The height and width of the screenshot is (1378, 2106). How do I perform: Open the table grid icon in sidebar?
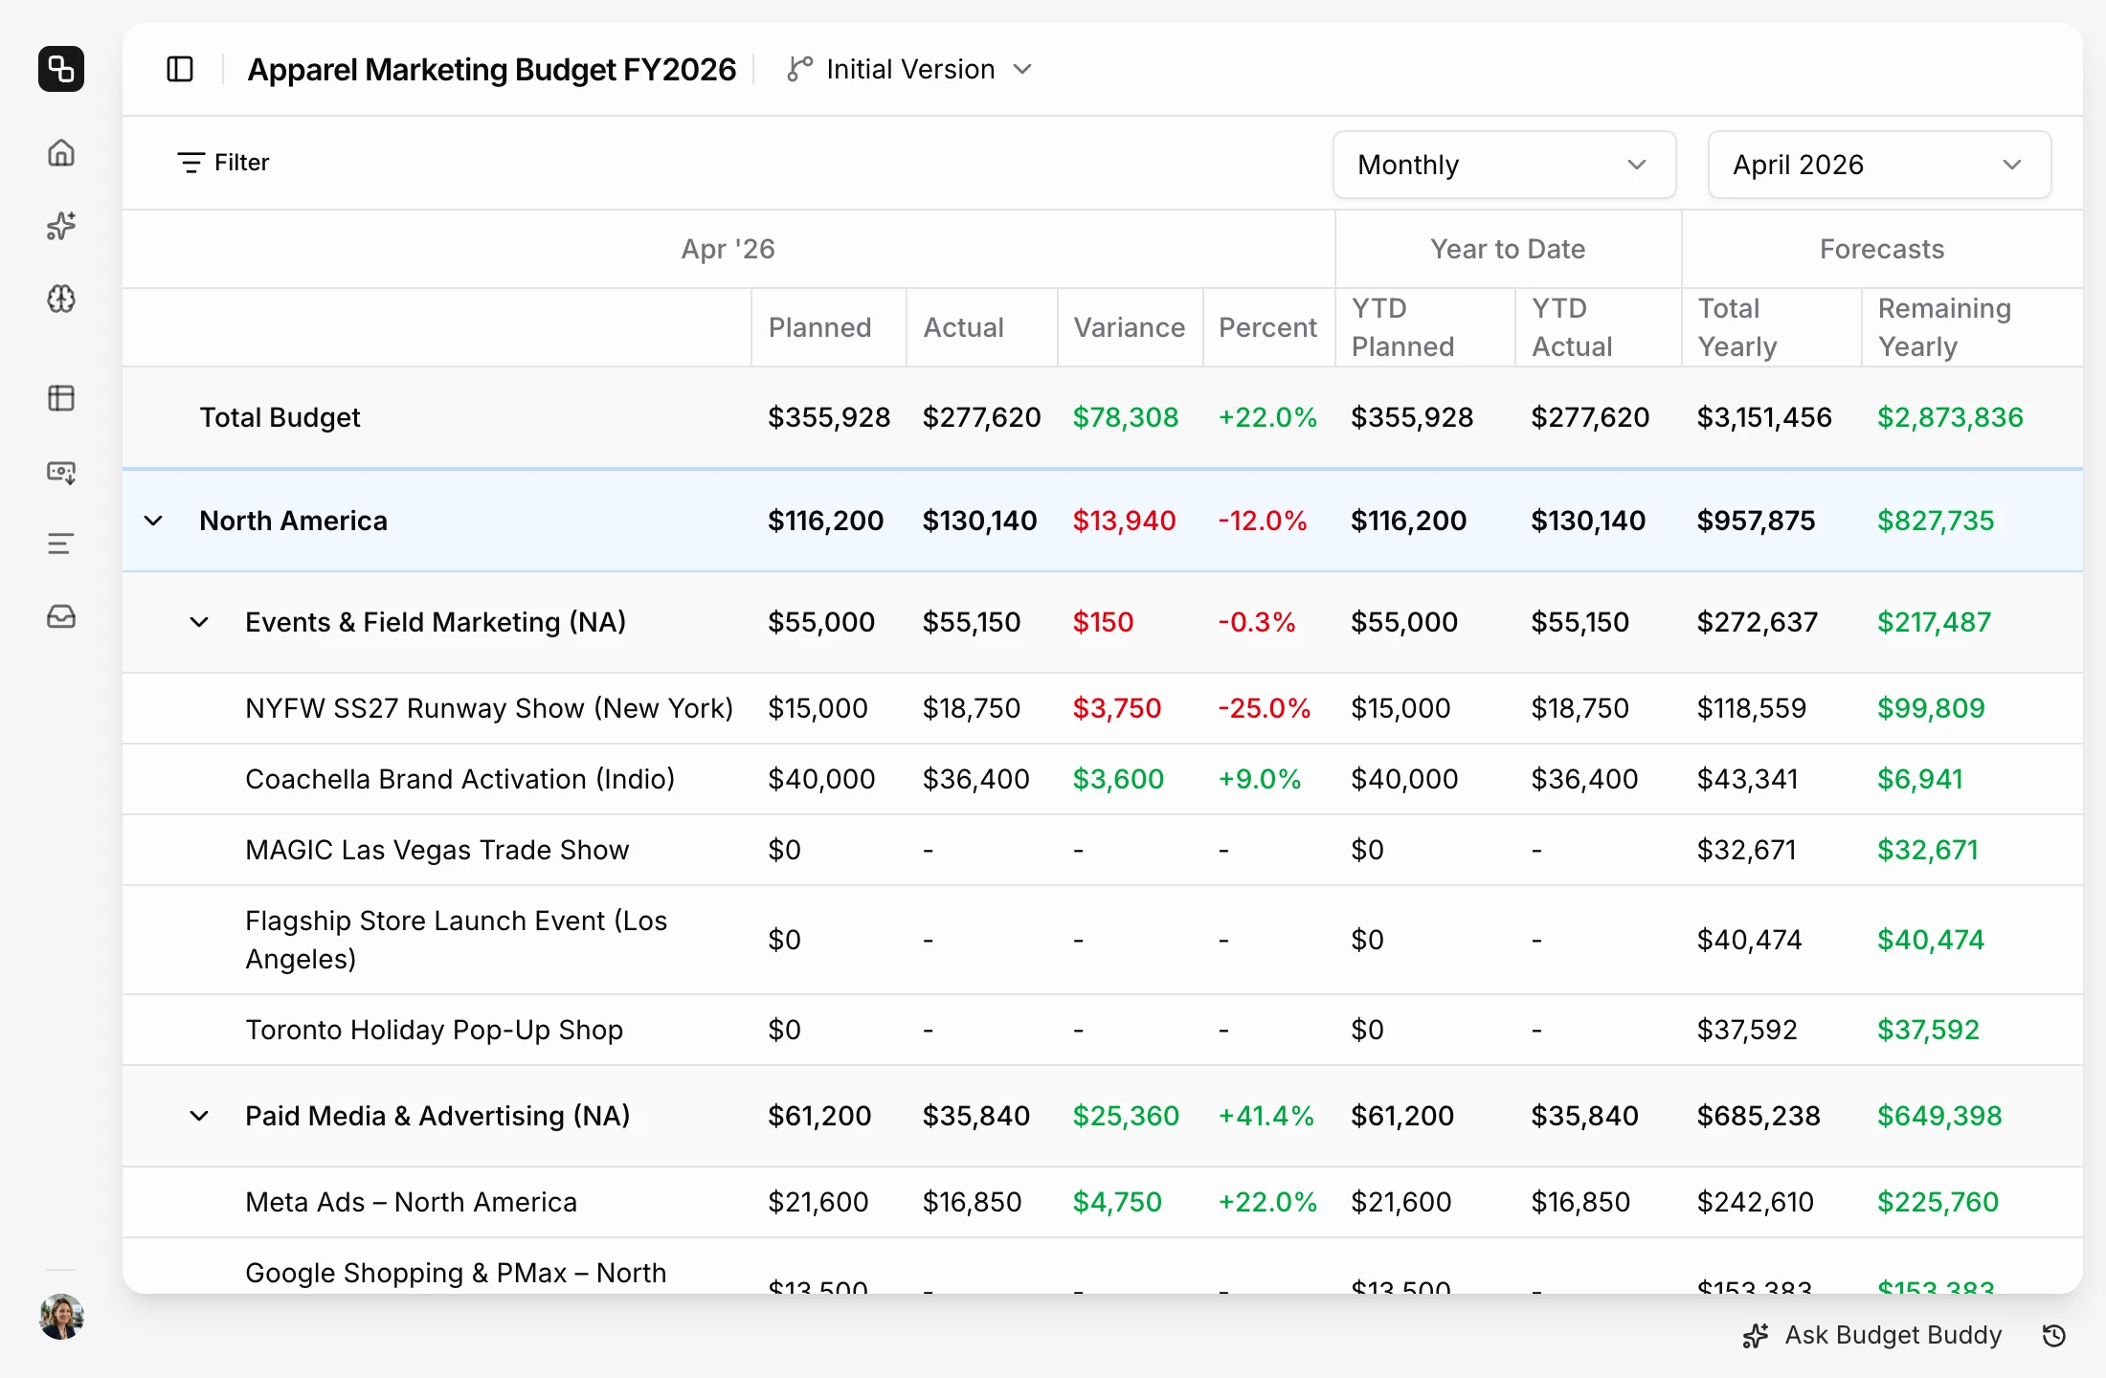[x=61, y=398]
